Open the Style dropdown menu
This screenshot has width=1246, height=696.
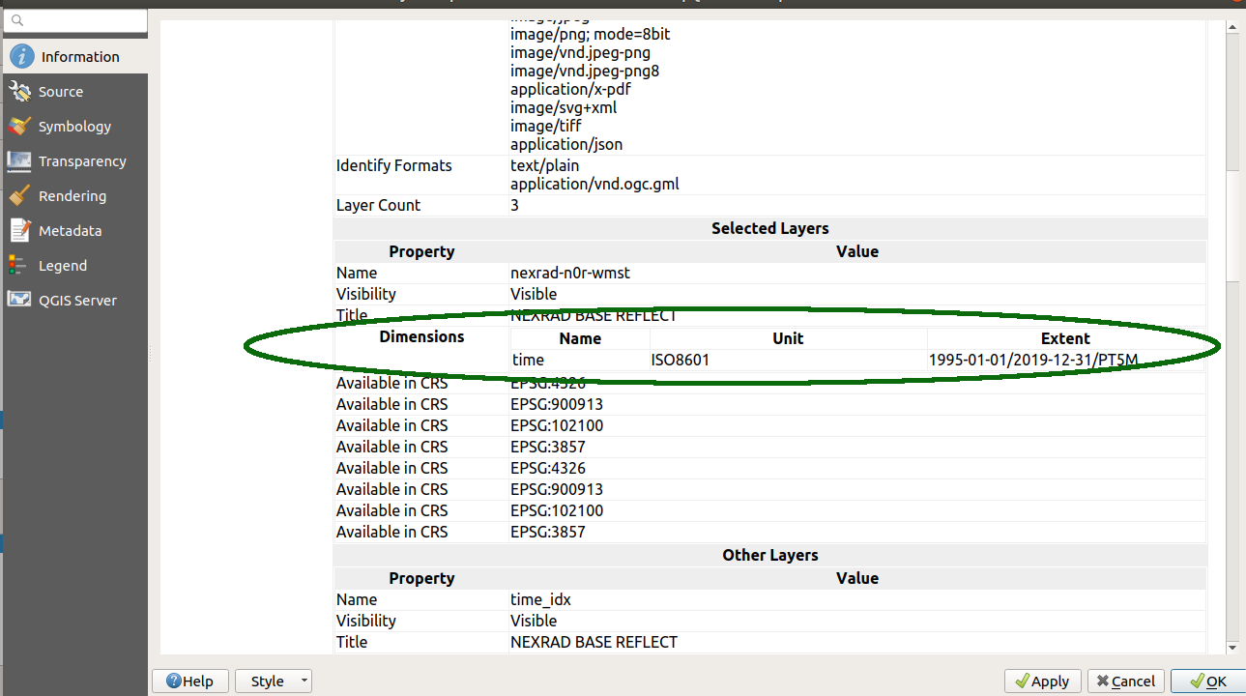point(274,681)
